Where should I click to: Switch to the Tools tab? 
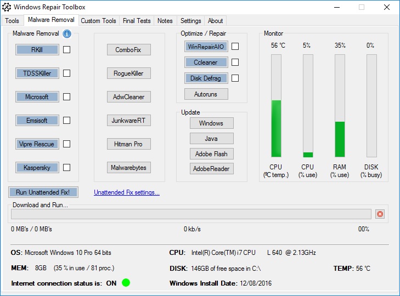(12, 21)
